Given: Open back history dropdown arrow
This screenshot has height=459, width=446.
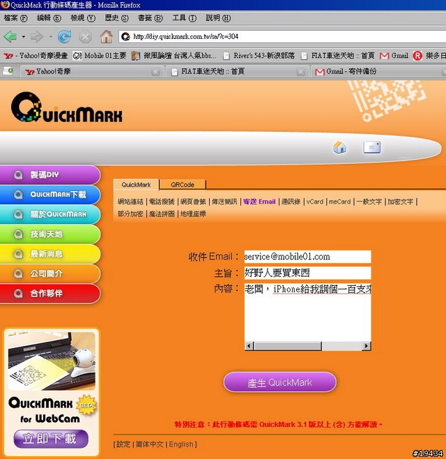Looking at the screenshot, I should coord(24,37).
